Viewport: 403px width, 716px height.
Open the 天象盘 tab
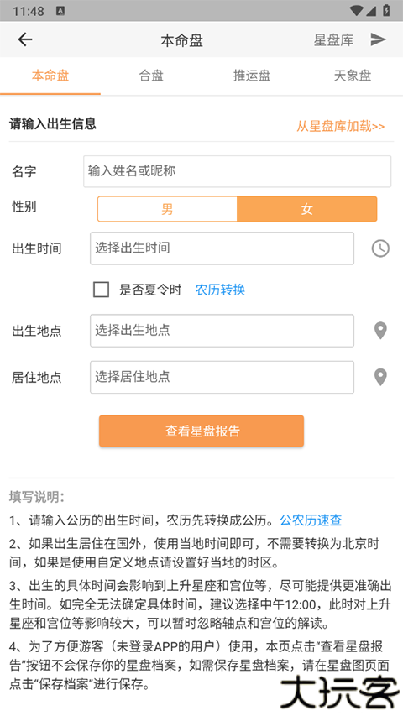(x=353, y=76)
